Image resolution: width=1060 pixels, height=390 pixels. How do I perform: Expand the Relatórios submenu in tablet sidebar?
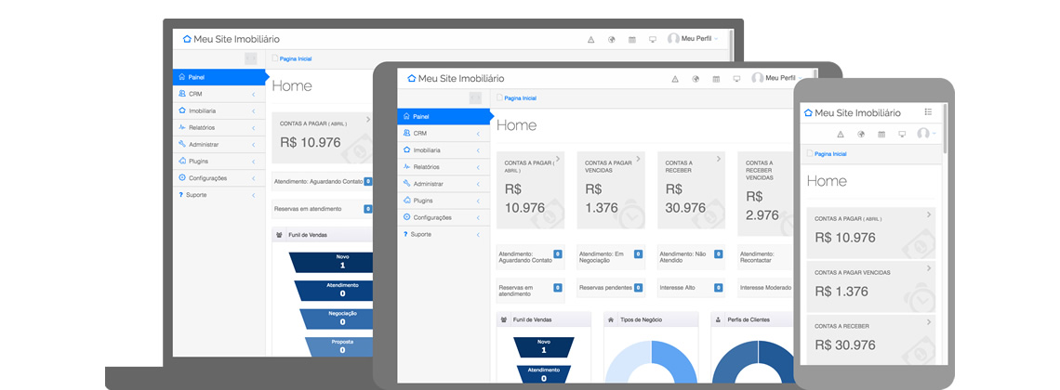(443, 167)
